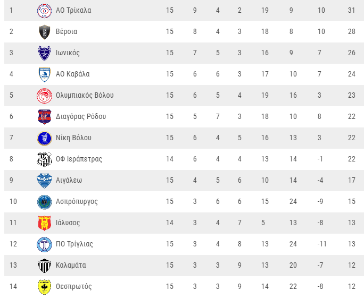The image size is (364, 299).
Task: Click the Νίκη Βόλου blue circle badge
Action: (44, 138)
